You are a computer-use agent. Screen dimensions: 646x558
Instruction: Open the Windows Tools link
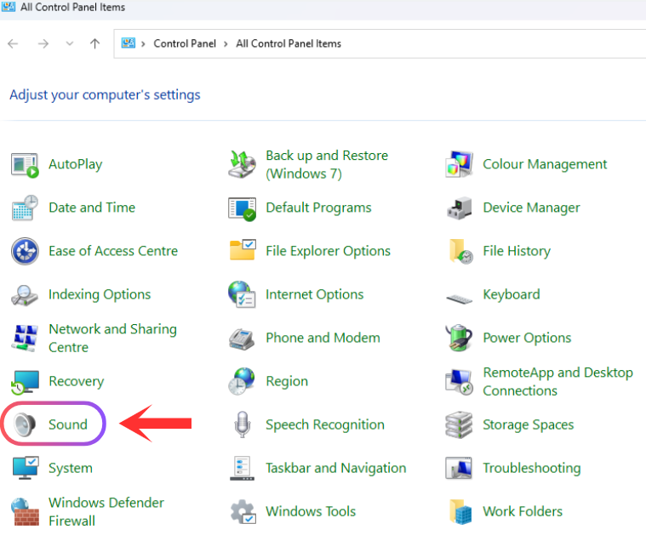[311, 511]
